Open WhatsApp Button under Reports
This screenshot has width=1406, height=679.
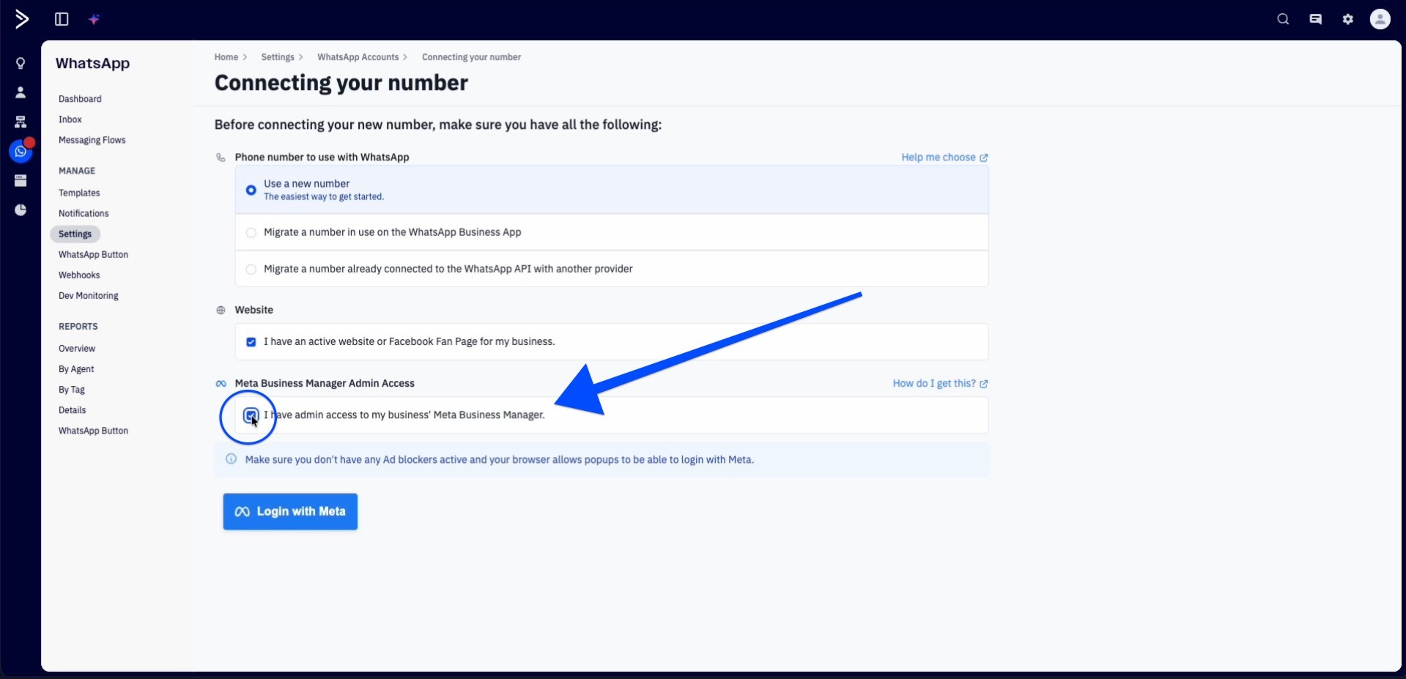(x=93, y=431)
